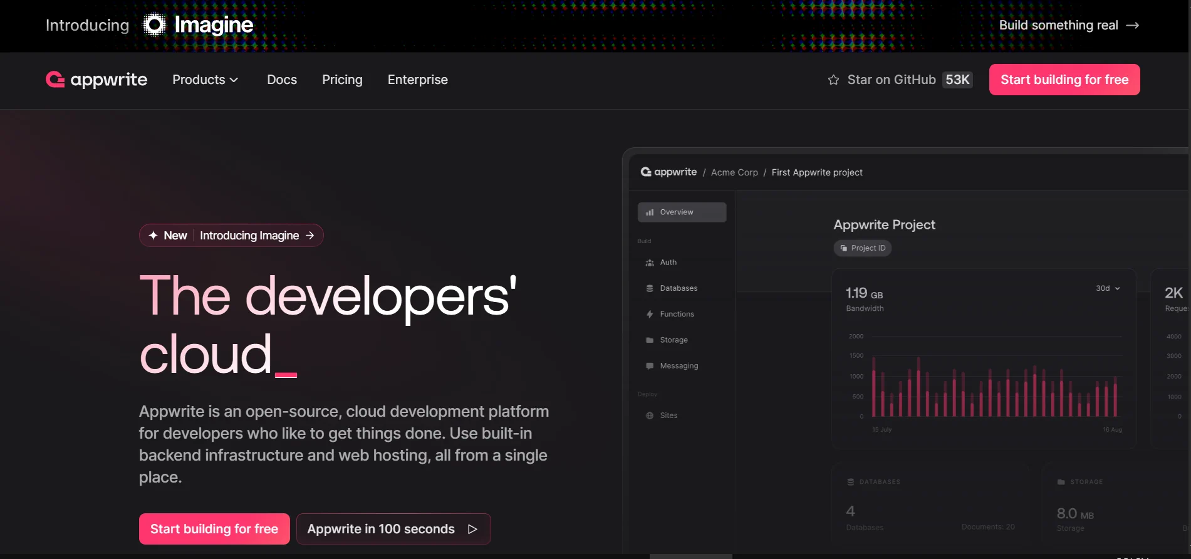Click the Project ID pill
Screen dimensions: 1191x559
tap(863, 248)
